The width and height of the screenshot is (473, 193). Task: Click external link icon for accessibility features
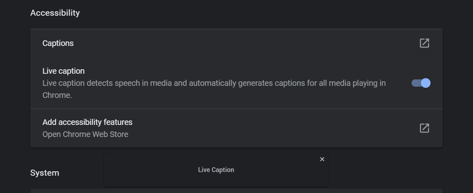coord(424,128)
